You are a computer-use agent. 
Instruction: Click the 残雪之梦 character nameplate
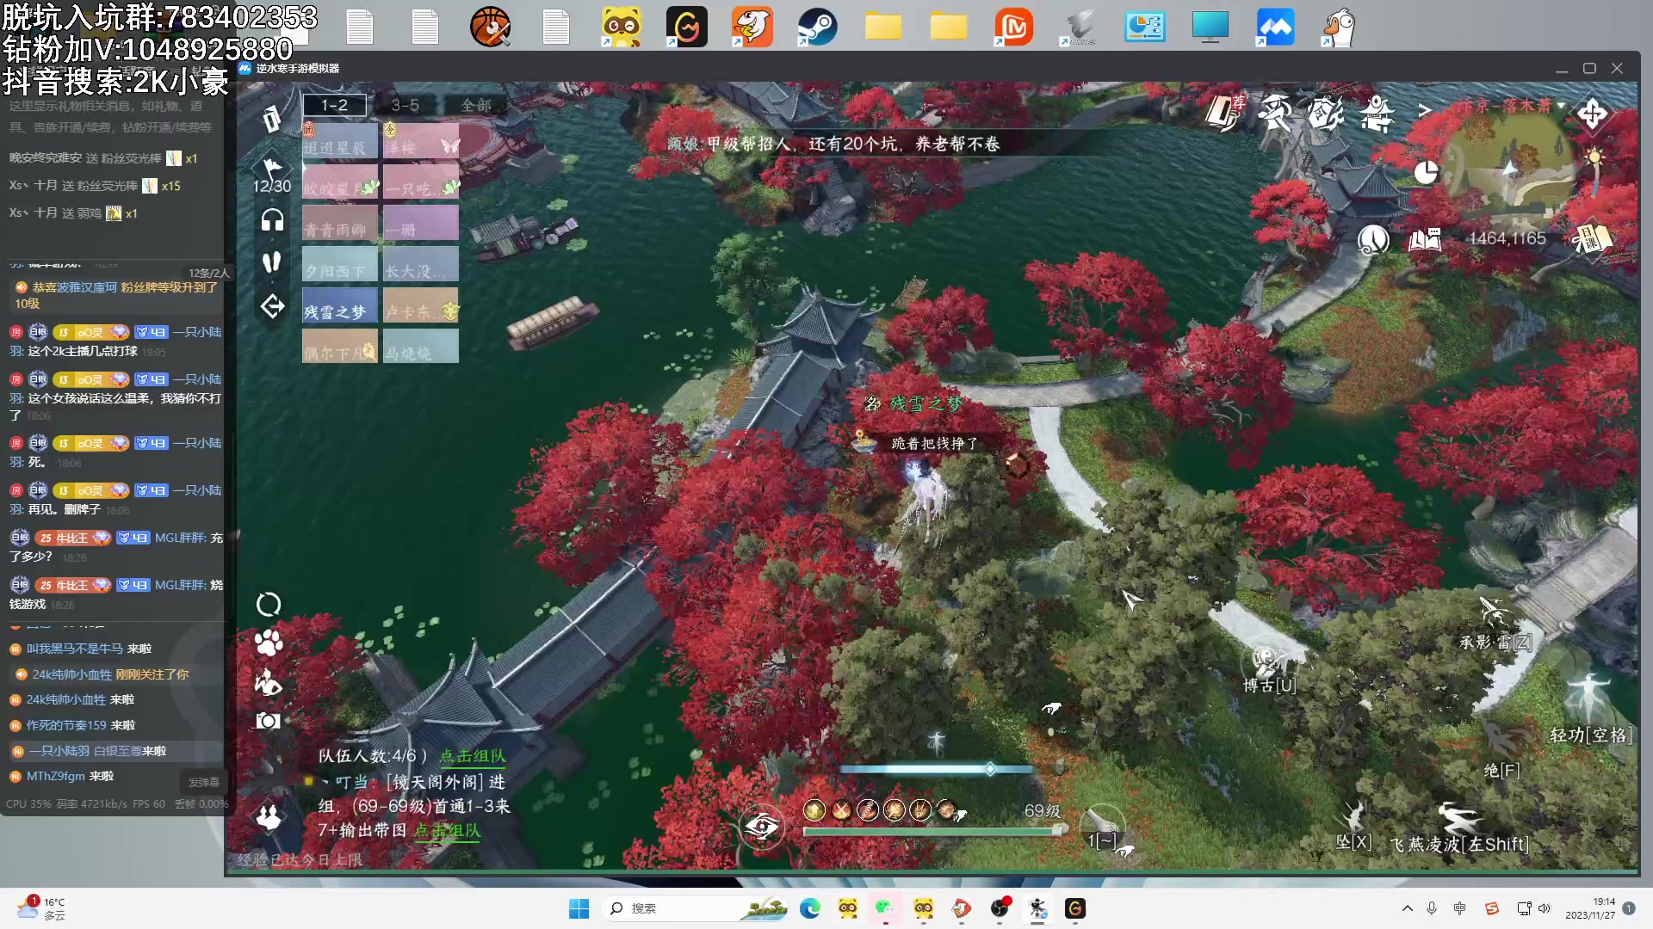point(925,403)
